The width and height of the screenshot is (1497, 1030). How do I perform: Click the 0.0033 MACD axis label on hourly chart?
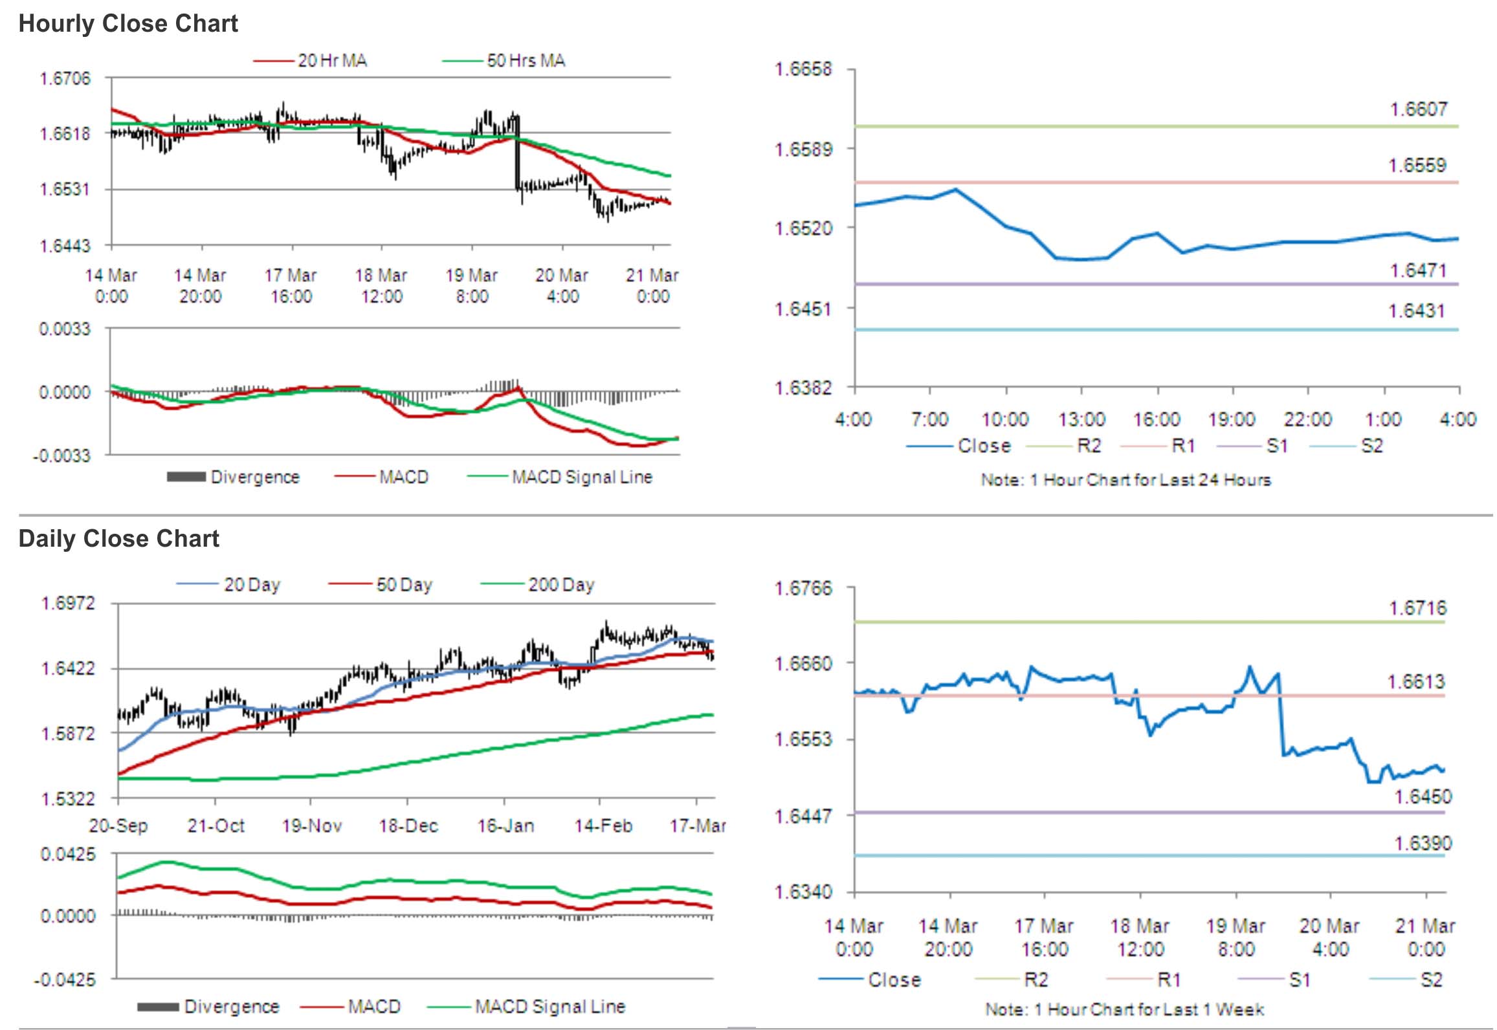tap(65, 329)
